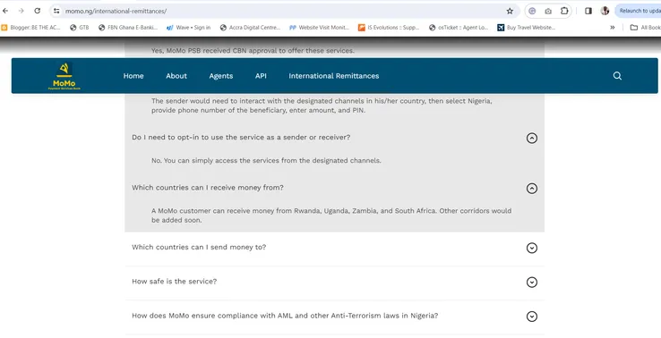Open the Blogger bookmark
Image resolution: width=661 pixels, height=338 pixels.
pyautogui.click(x=30, y=28)
